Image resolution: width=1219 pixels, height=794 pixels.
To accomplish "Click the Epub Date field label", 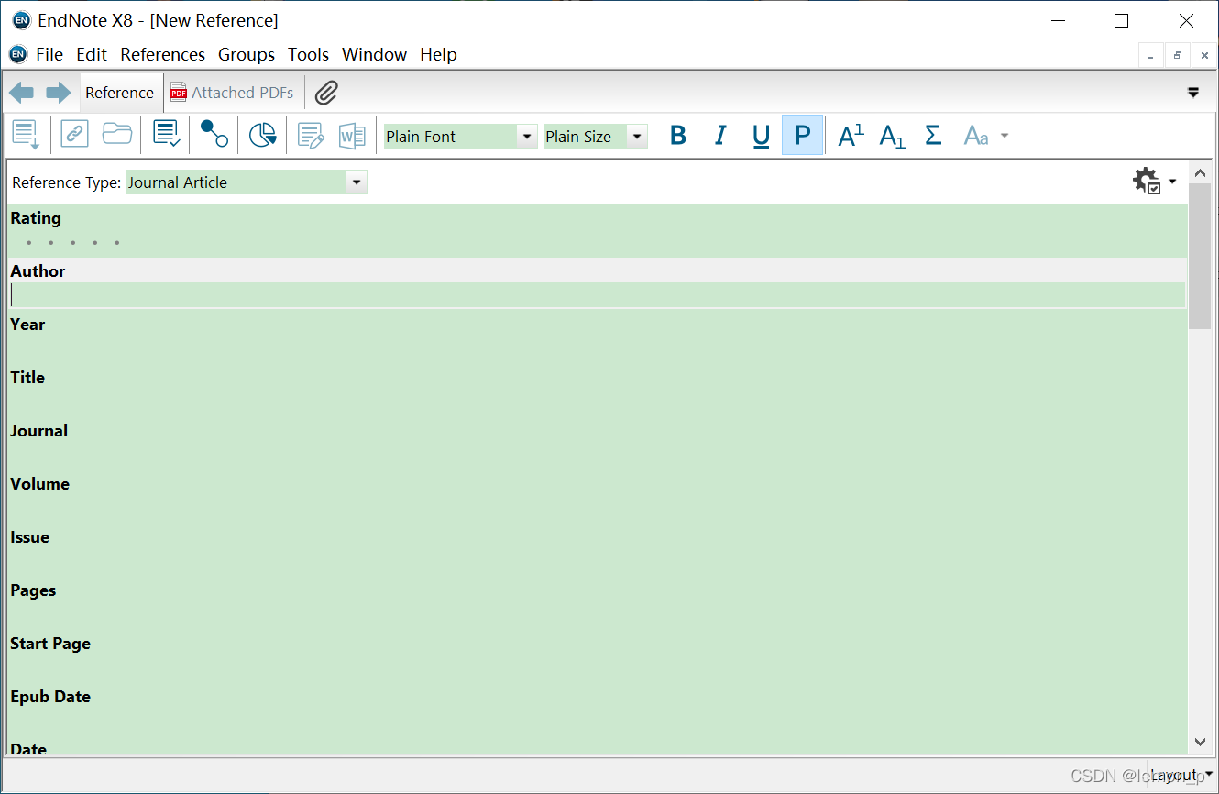I will pos(50,697).
